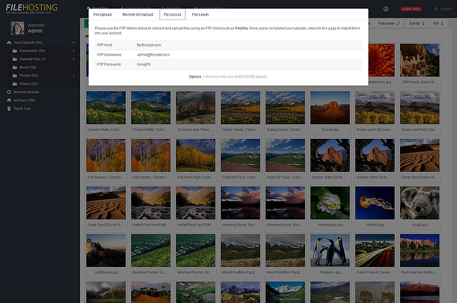Open the Photos folder icon
The height and width of the screenshot is (303, 457).
point(15,75)
